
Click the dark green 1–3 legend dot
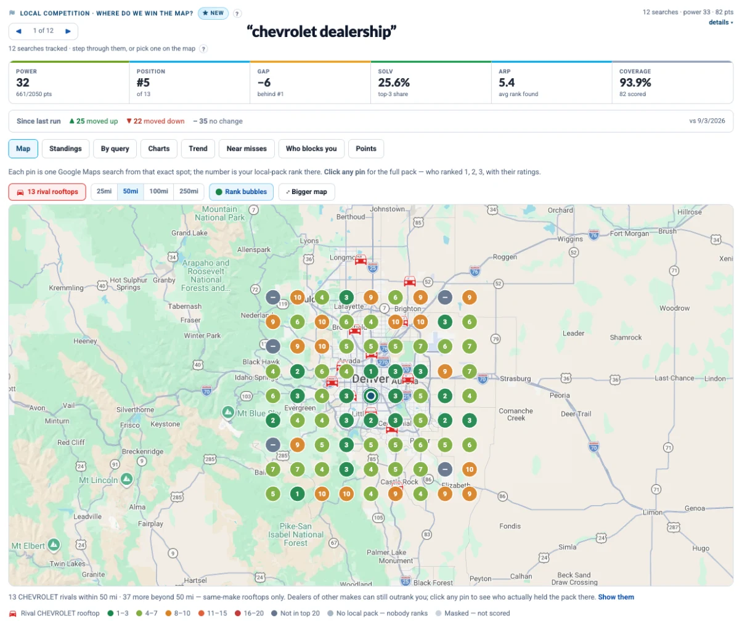point(110,614)
